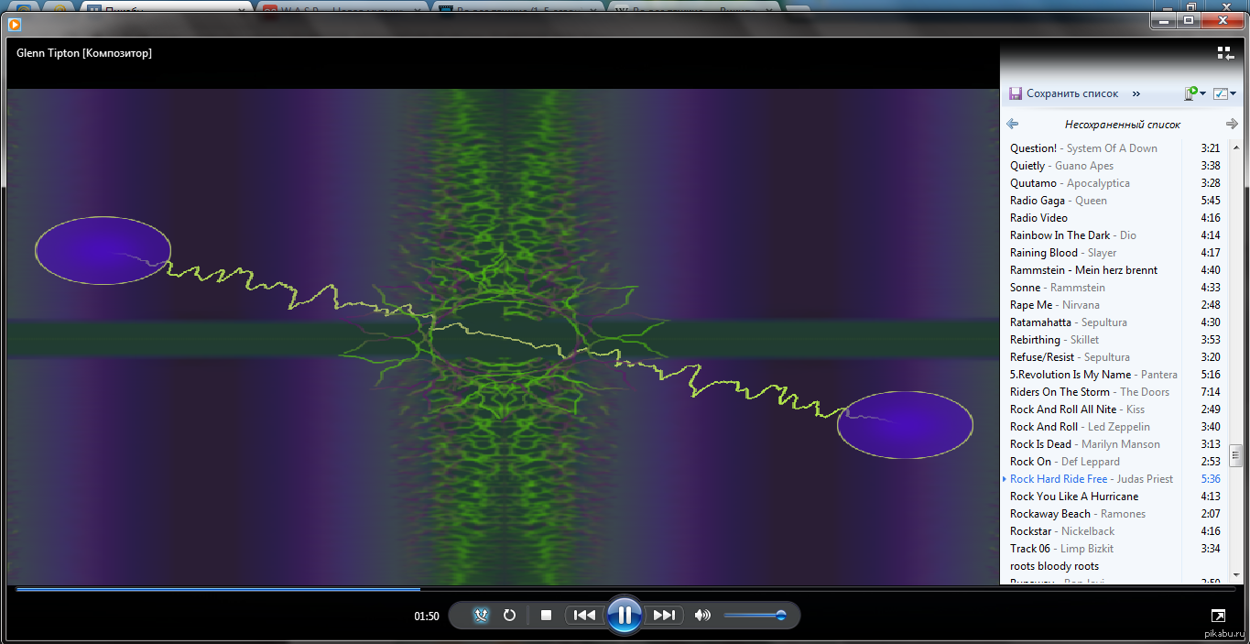Pause the playing song

[624, 615]
